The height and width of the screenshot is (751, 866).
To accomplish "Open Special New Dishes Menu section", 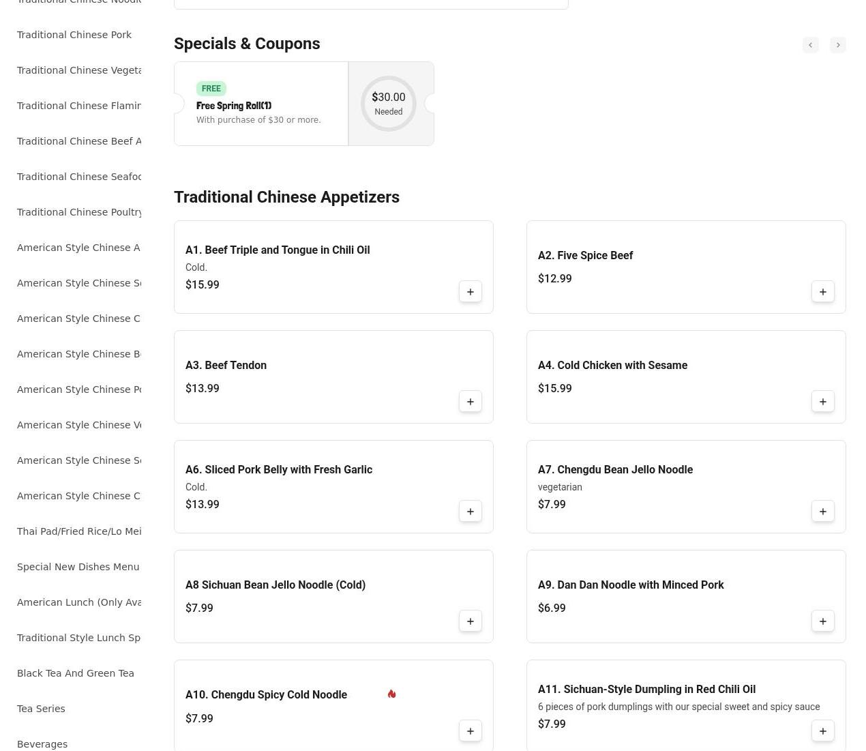I will click(78, 567).
